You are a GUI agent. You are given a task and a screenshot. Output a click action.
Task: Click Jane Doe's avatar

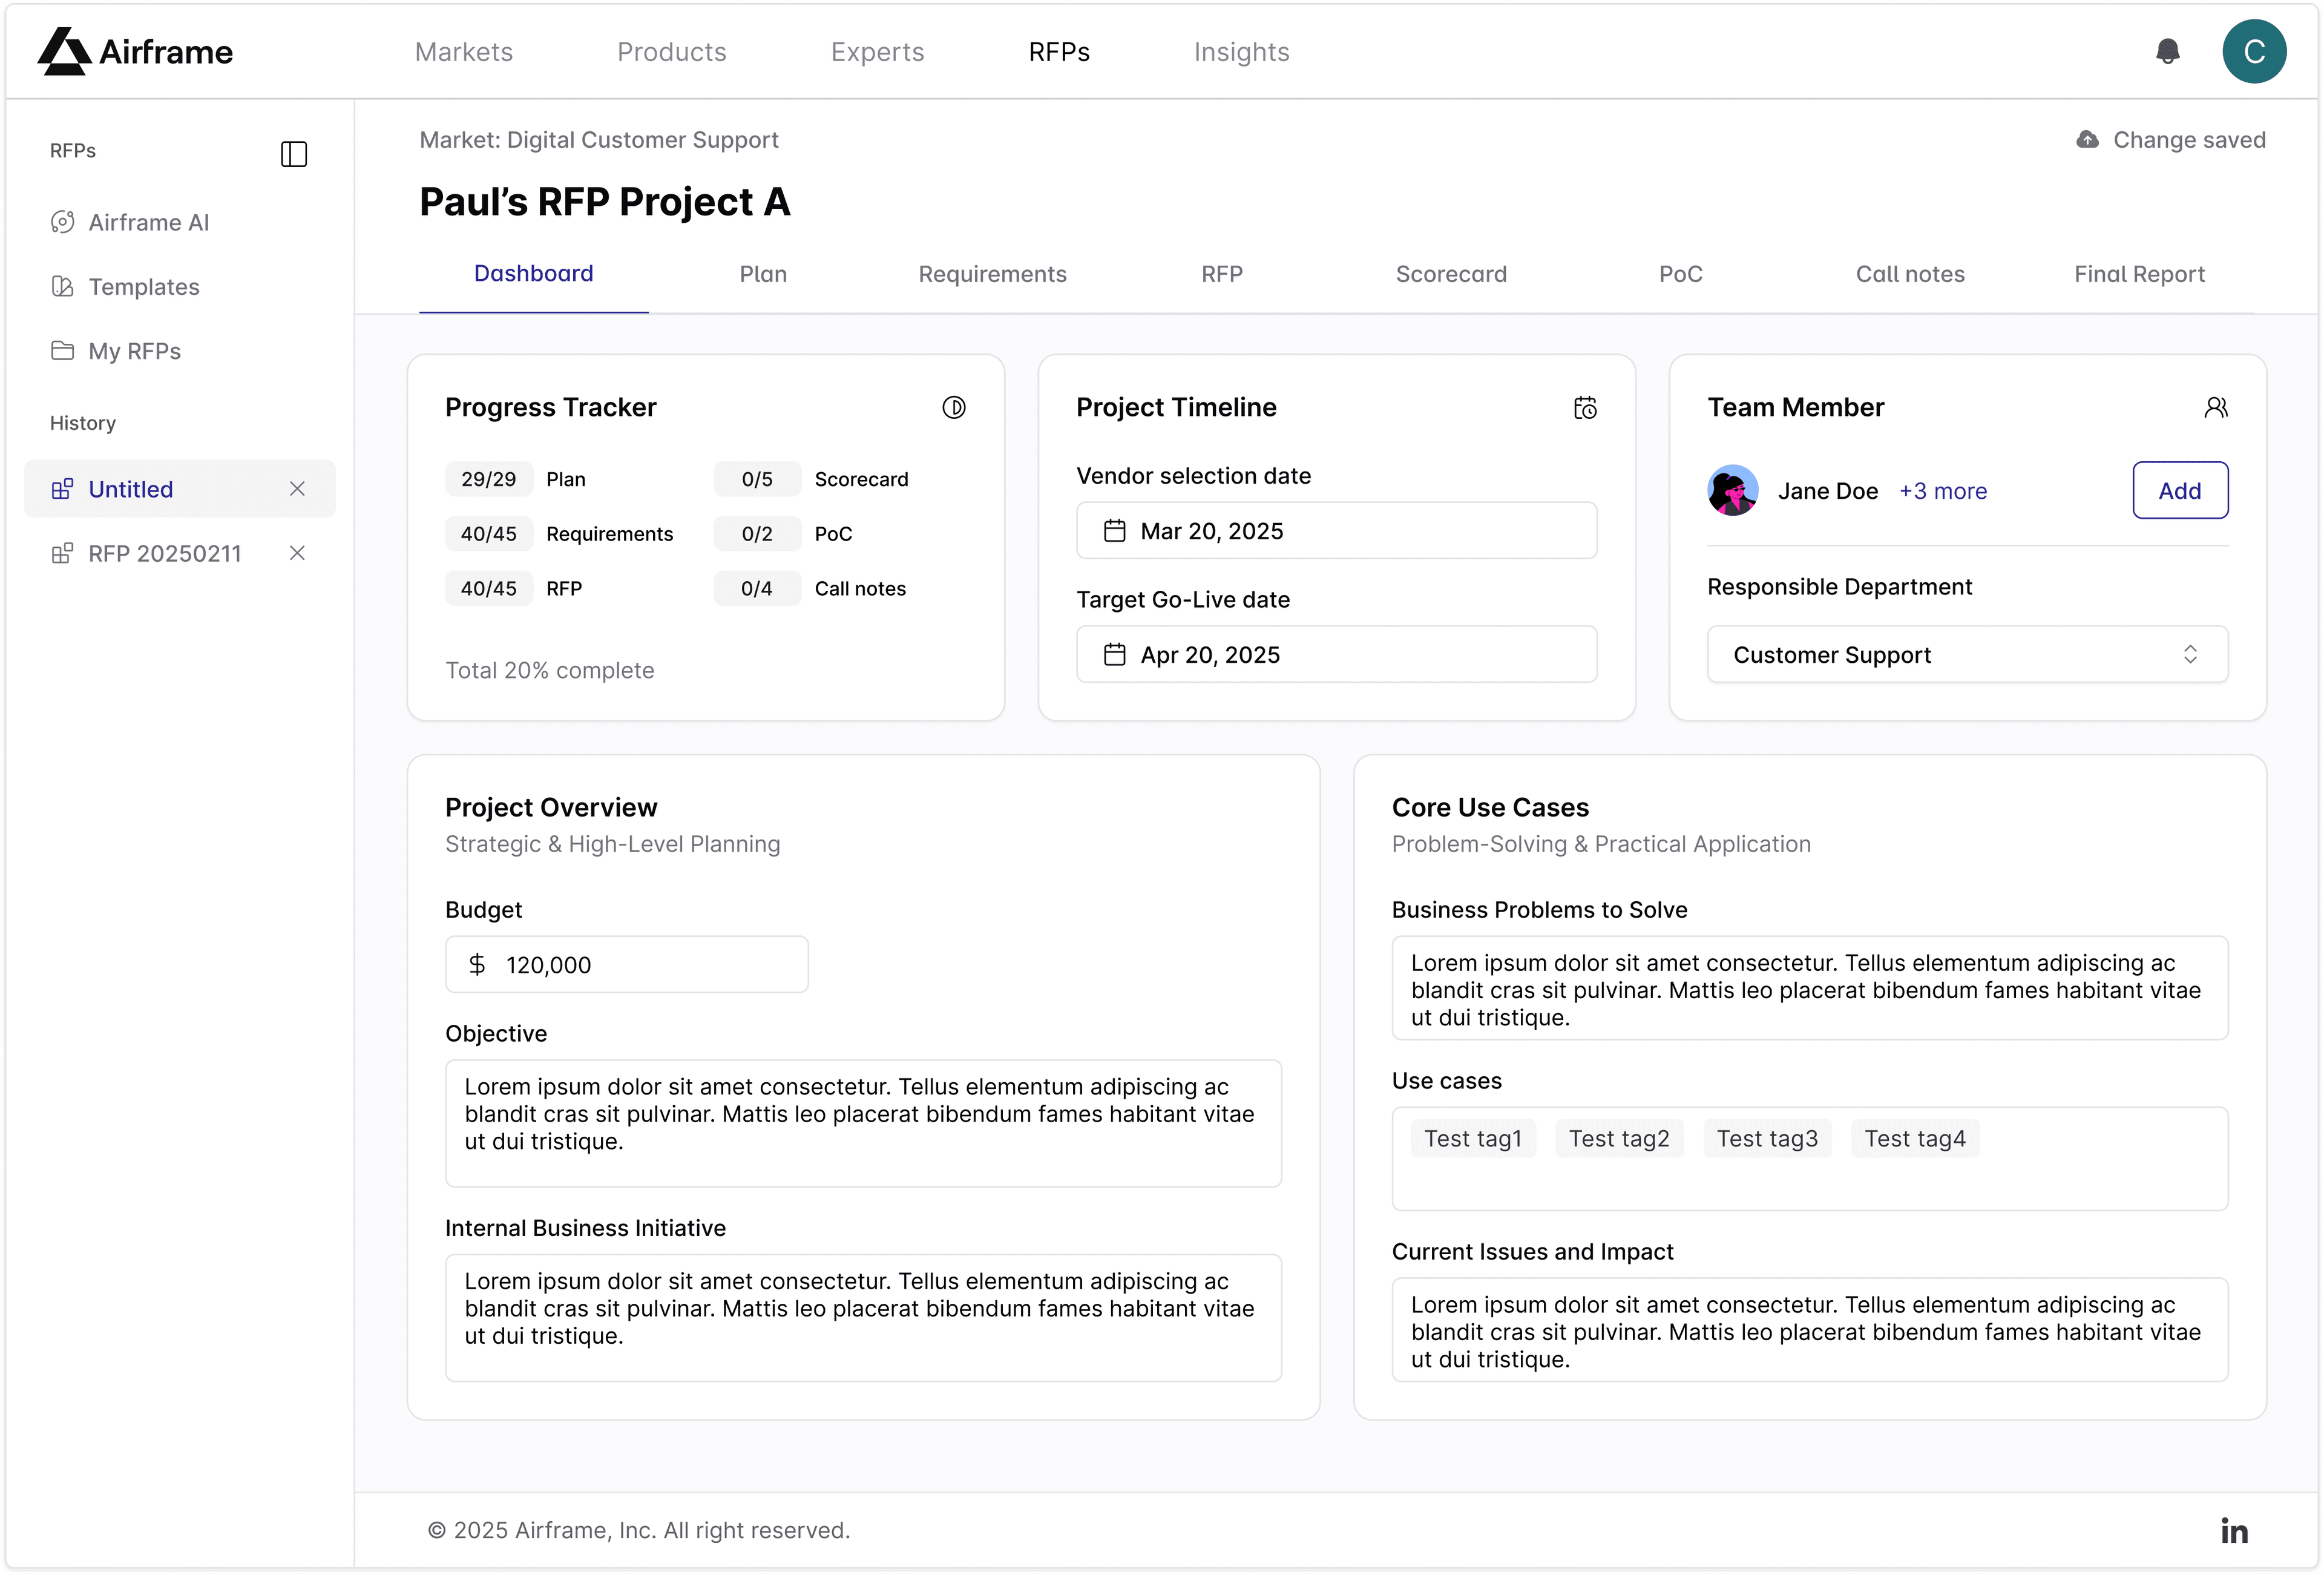[x=1733, y=490]
